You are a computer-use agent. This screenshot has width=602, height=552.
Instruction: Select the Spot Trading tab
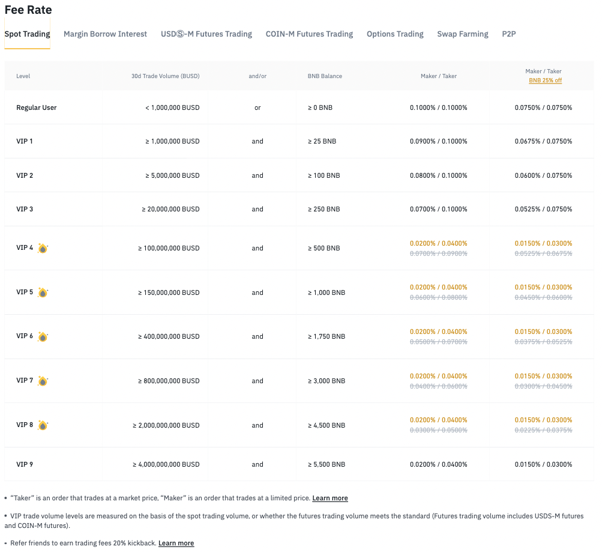pyautogui.click(x=27, y=34)
